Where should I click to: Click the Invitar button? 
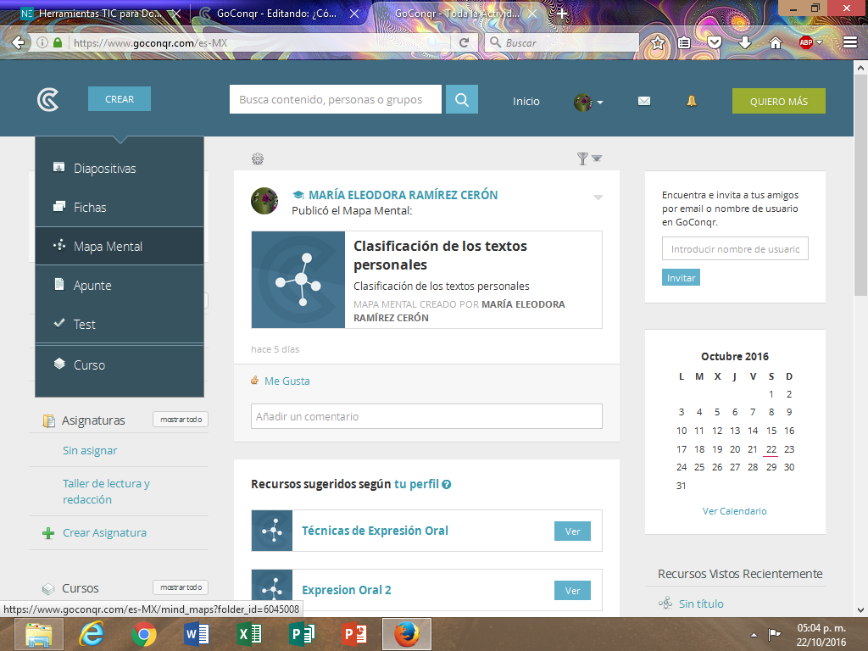(681, 277)
